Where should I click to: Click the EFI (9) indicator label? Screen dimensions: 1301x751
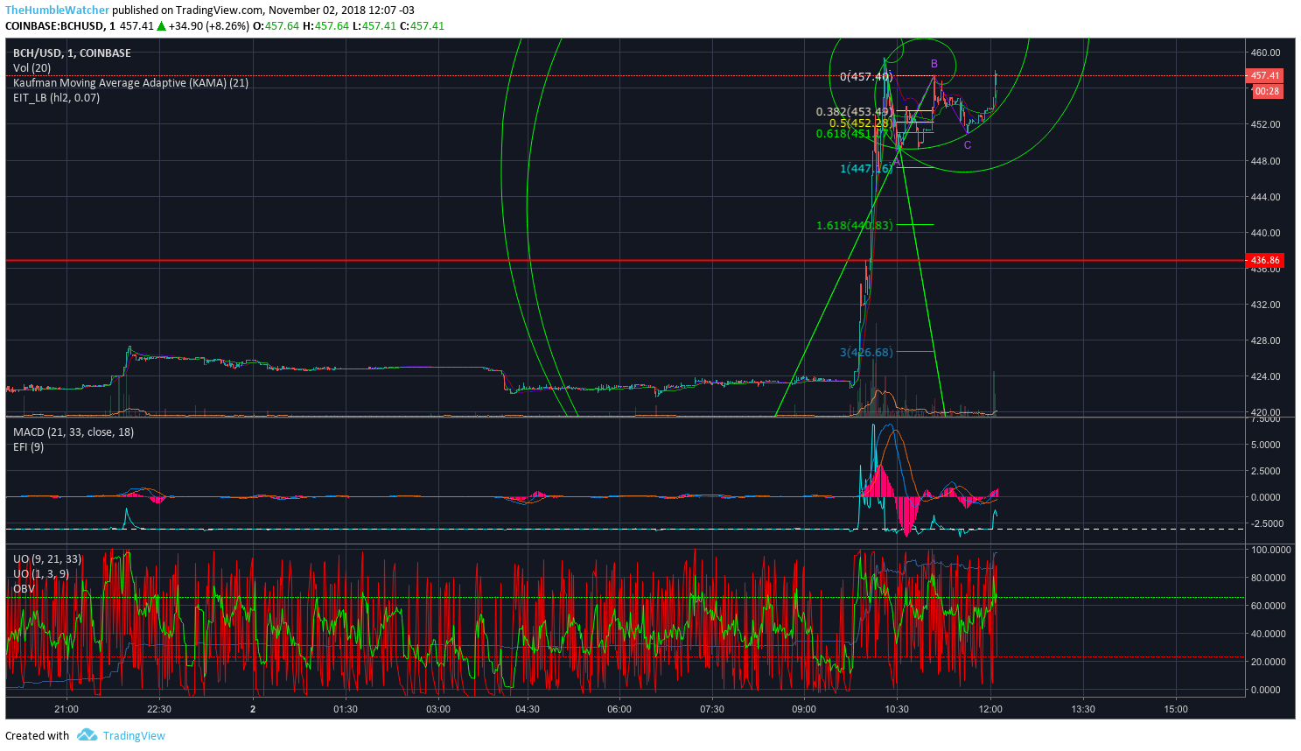tap(28, 446)
